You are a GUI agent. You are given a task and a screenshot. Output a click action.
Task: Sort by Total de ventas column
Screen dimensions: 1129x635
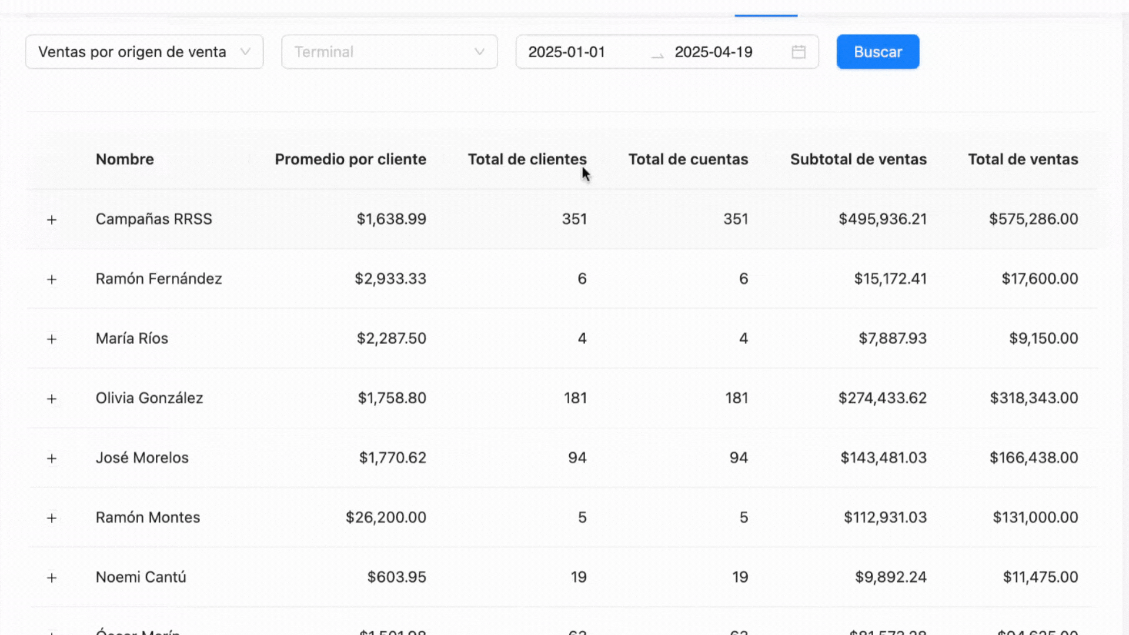click(1023, 159)
